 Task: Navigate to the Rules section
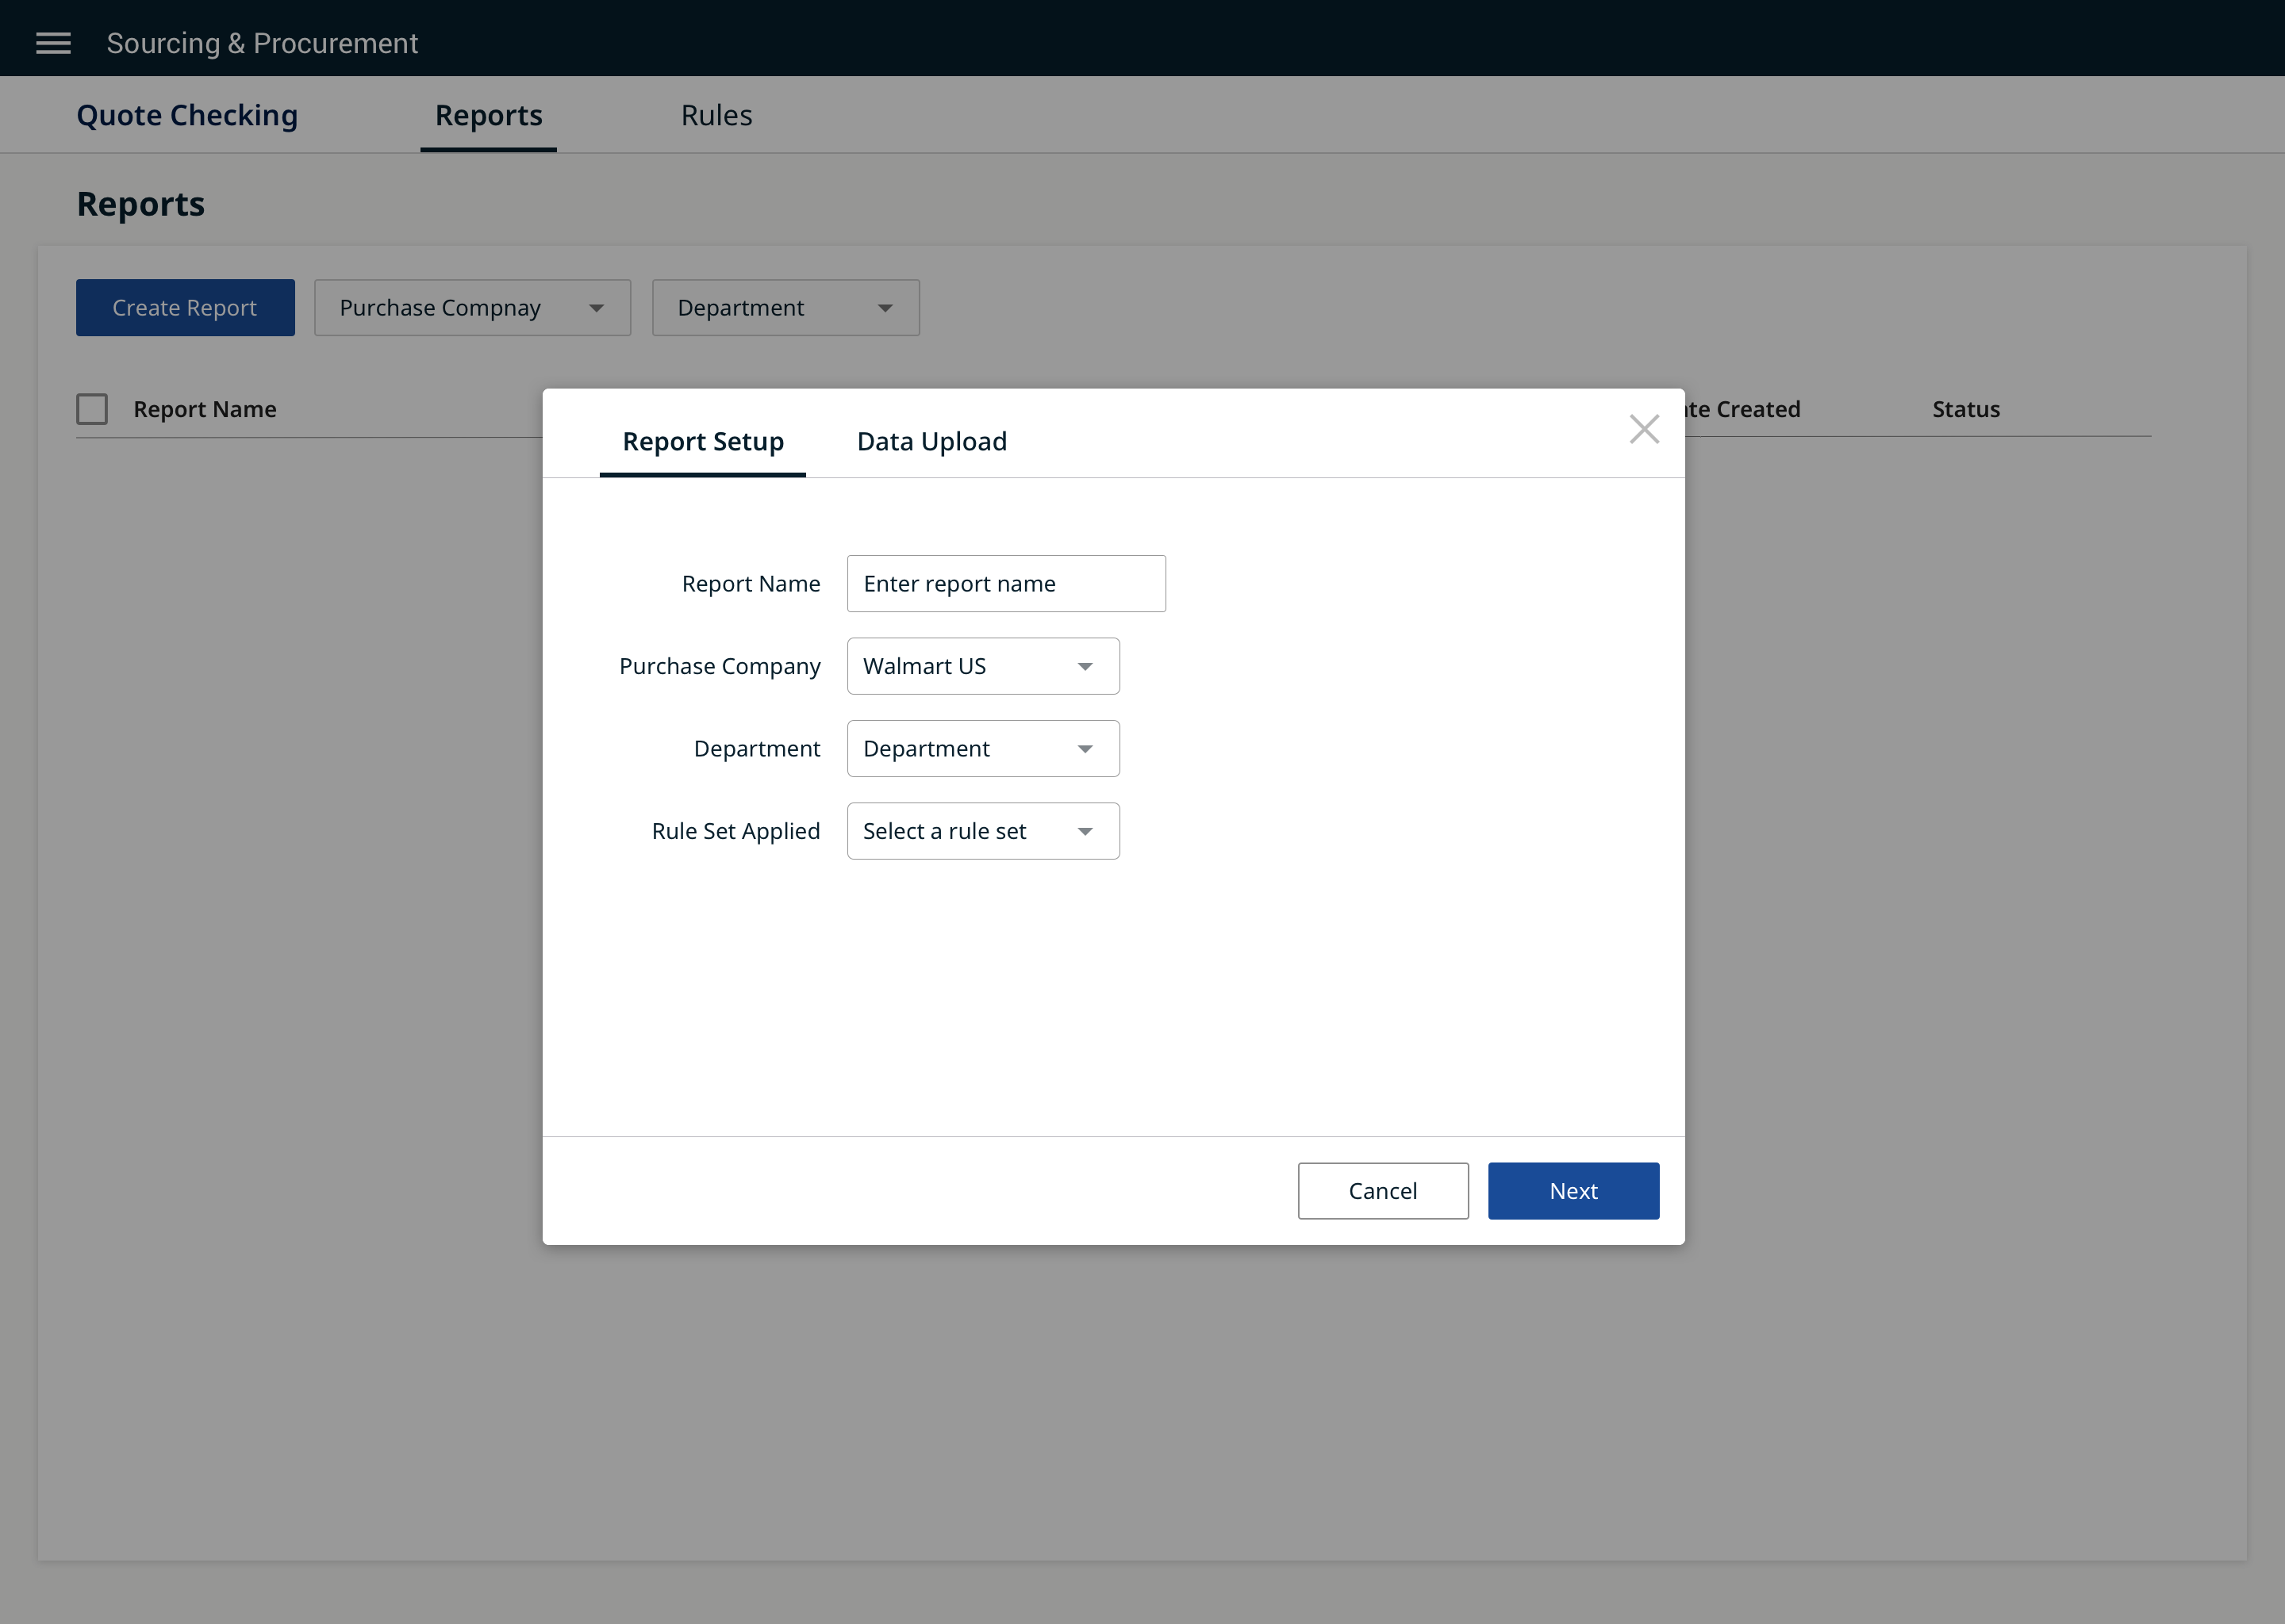click(x=716, y=115)
